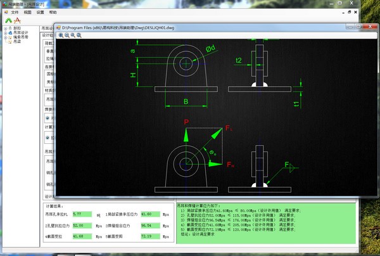Click the third magnifier icon in viewer toolbar
This screenshot has width=380, height=256.
[x=73, y=35]
